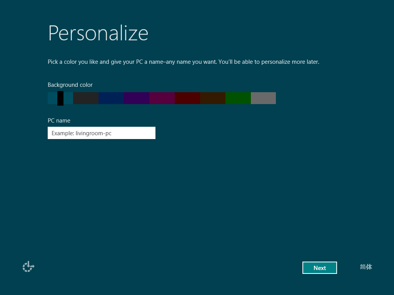Click the 'Pick a color you like' instruction text
Image resolution: width=394 pixels, height=295 pixels.
pyautogui.click(x=184, y=62)
